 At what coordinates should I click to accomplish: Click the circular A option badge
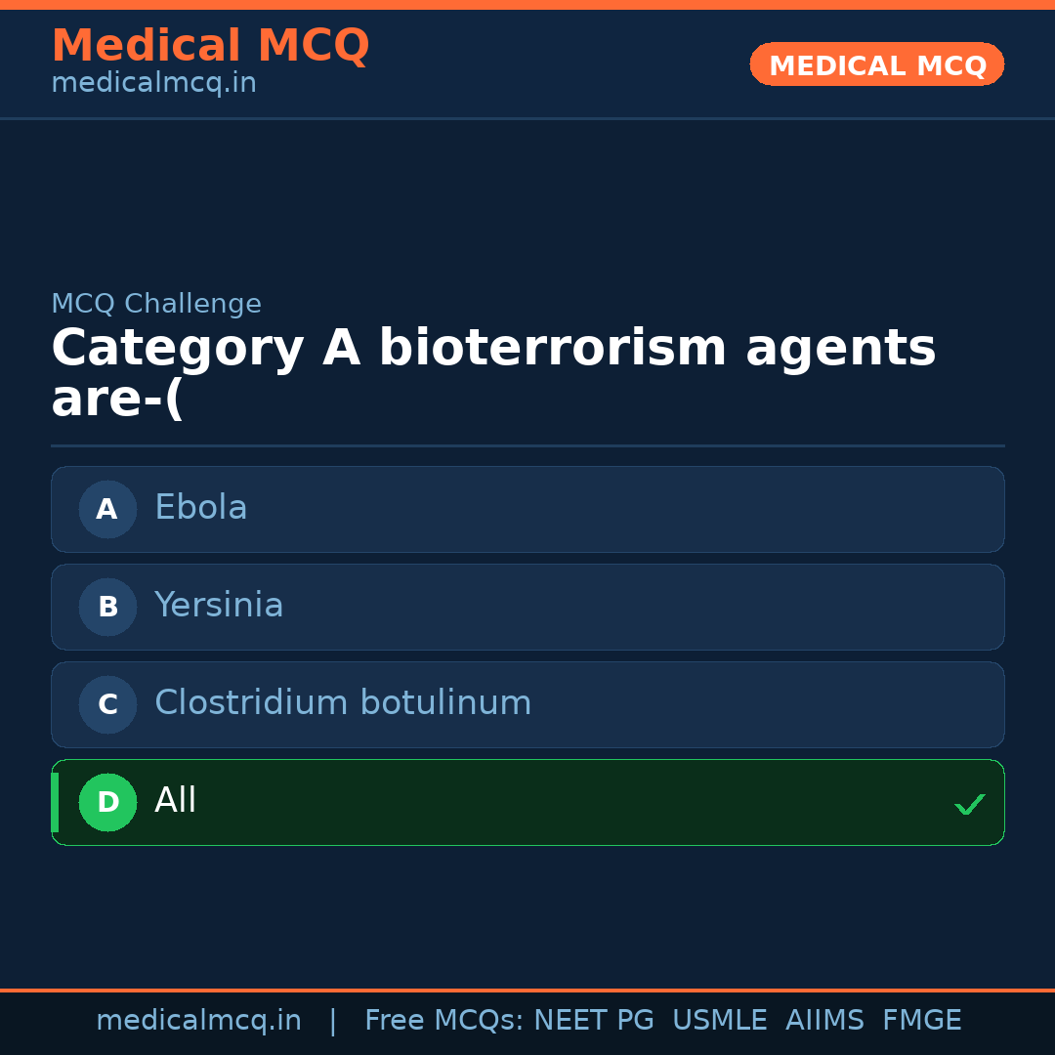107,509
